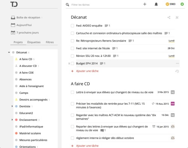
Task: Open karma score 5983
Action: click(x=170, y=4)
